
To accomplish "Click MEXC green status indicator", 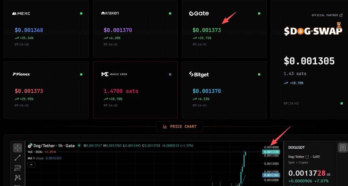I will coord(81,13).
